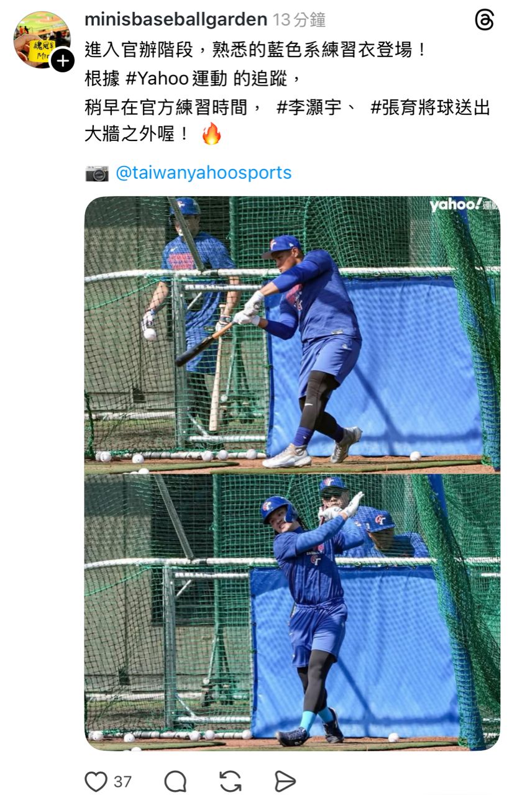The height and width of the screenshot is (795, 517).
Task: Follow user via plus badge on avatar
Action: coord(62,60)
